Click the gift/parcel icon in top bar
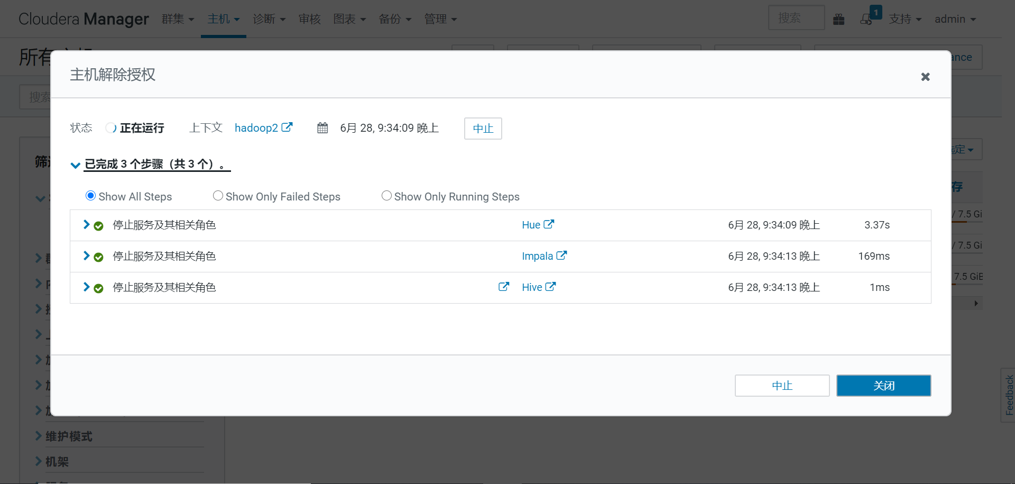1015x484 pixels. (838, 18)
